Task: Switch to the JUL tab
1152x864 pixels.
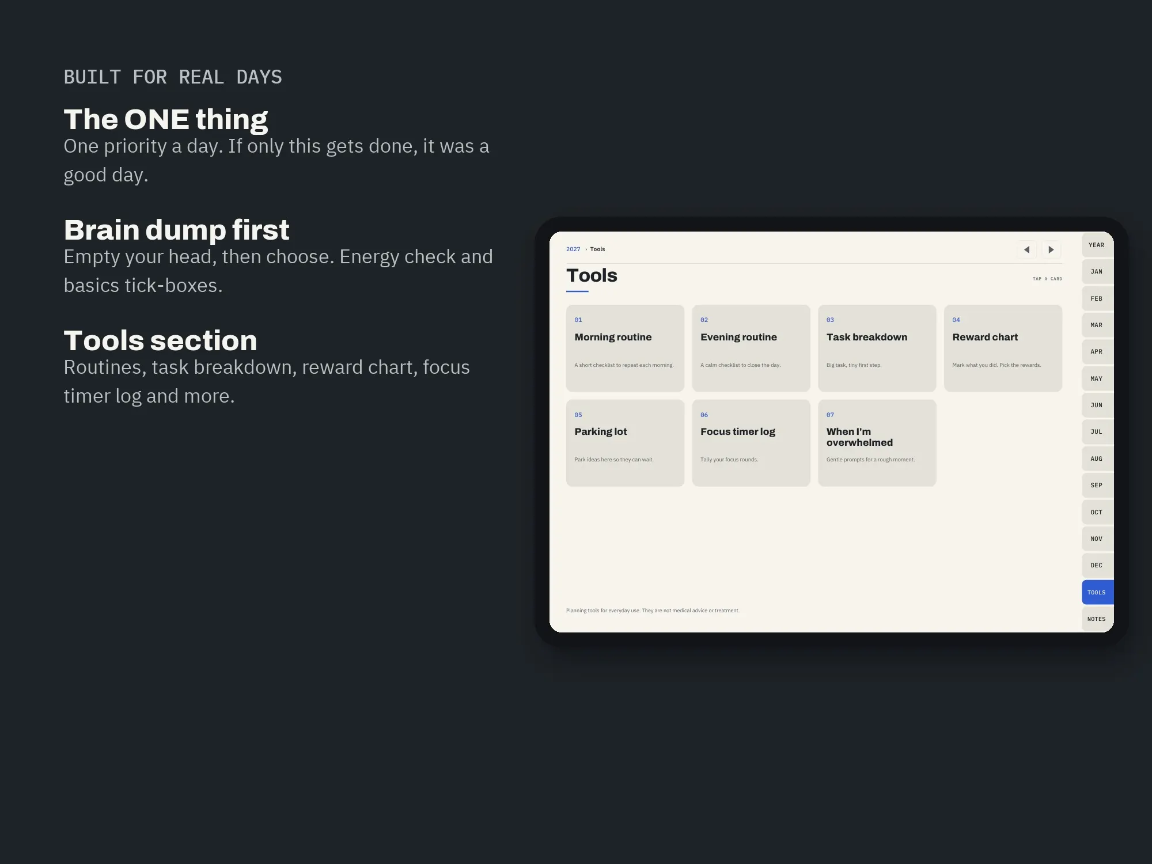Action: [1097, 431]
